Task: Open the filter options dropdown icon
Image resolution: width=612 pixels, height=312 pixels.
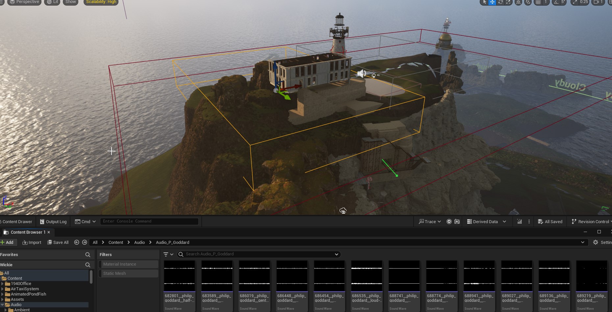Action: [168, 254]
